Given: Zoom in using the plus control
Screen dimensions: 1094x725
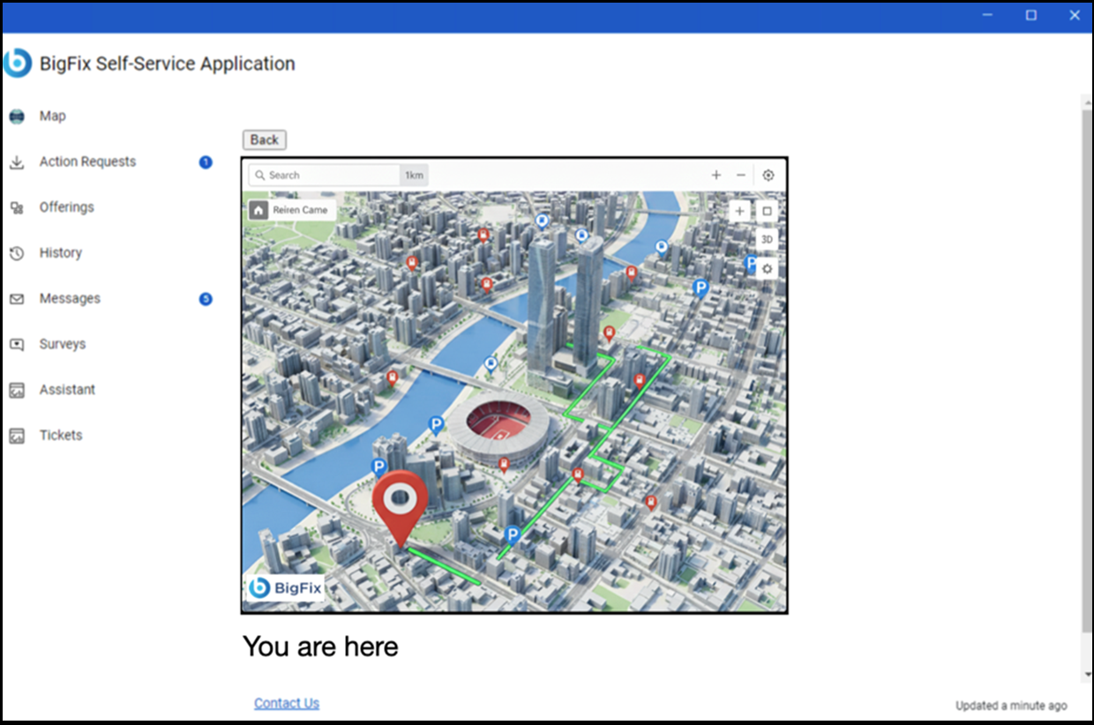Looking at the screenshot, I should tap(716, 175).
